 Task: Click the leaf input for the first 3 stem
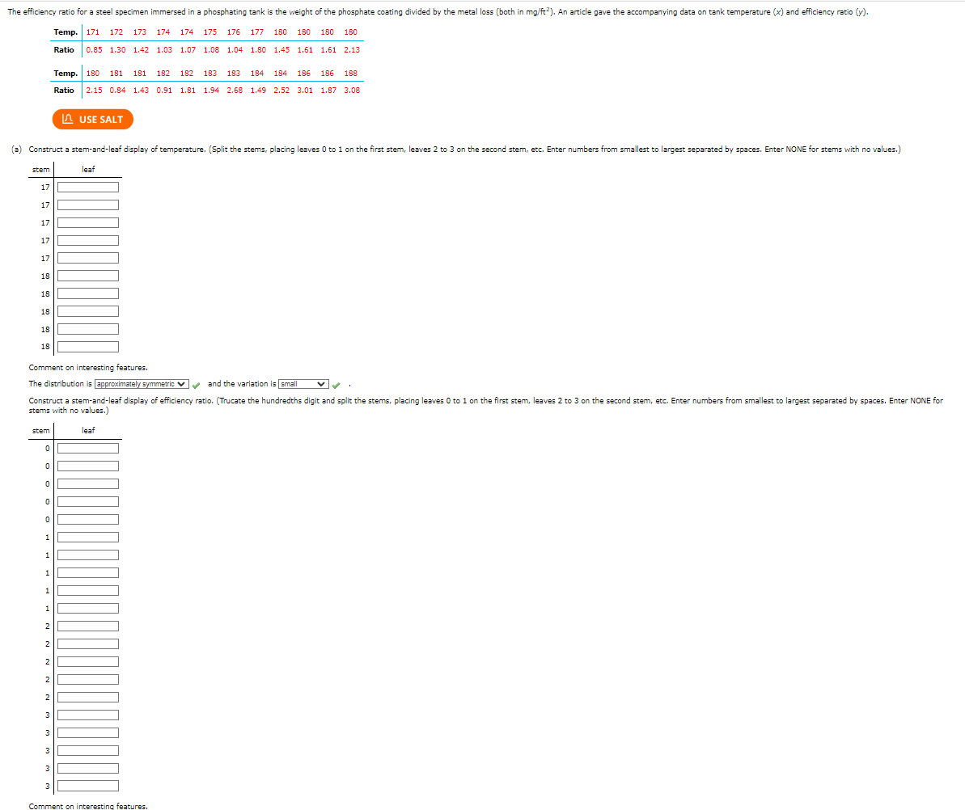pyautogui.click(x=87, y=714)
